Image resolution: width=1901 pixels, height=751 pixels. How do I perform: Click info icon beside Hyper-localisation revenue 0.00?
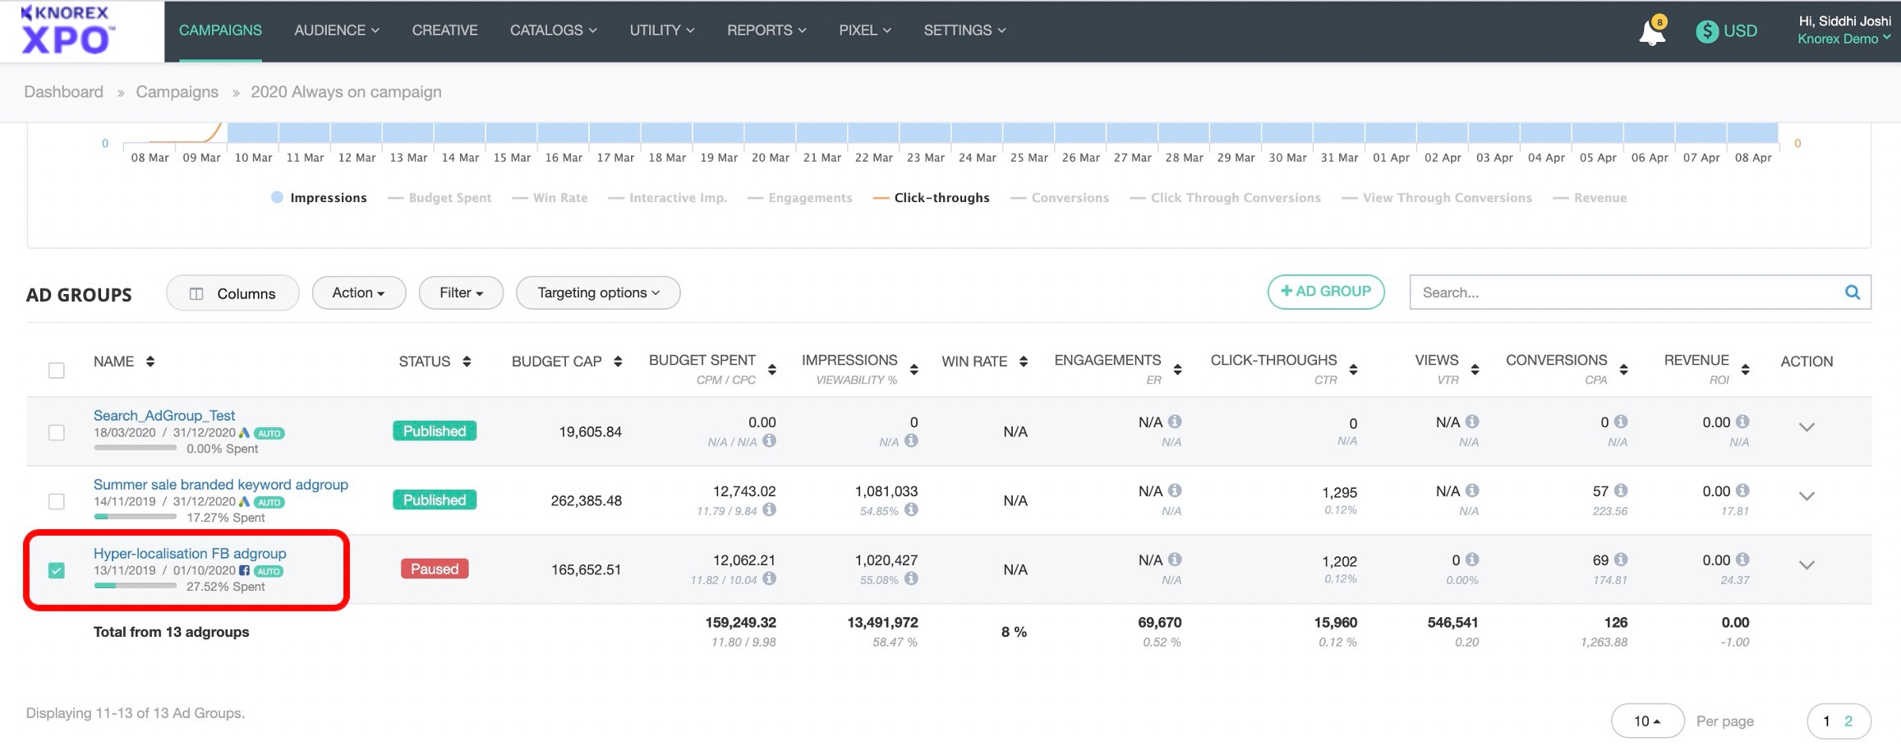coord(1742,560)
